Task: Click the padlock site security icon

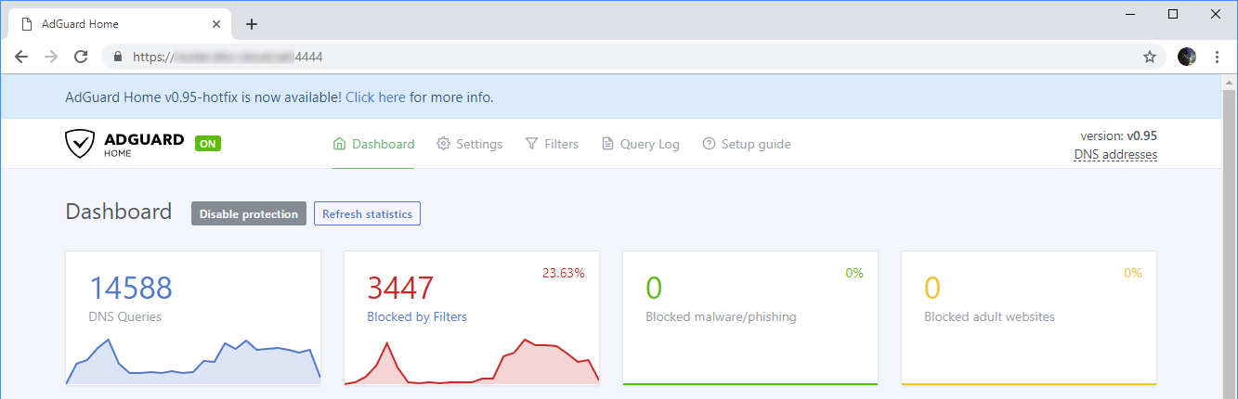Action: coord(117,57)
